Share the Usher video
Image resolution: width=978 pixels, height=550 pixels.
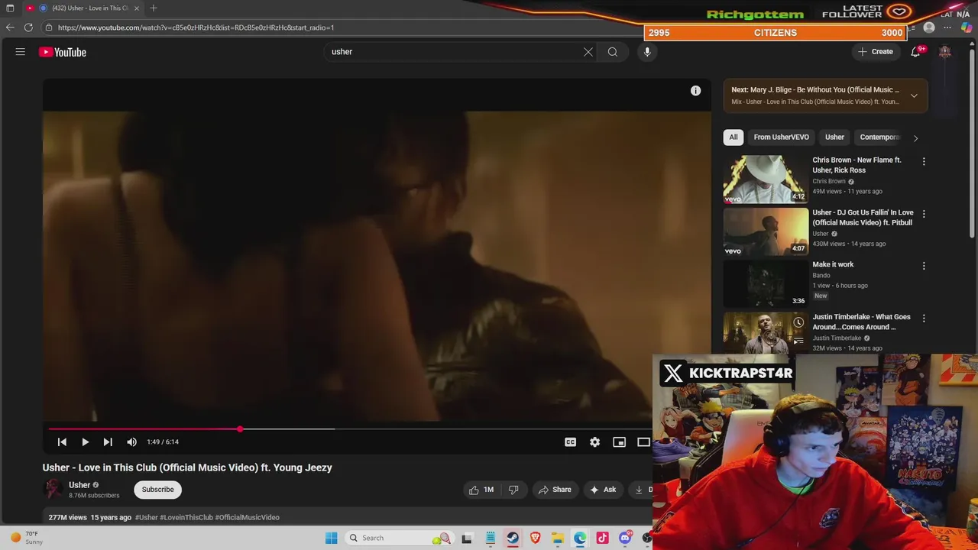click(x=555, y=490)
